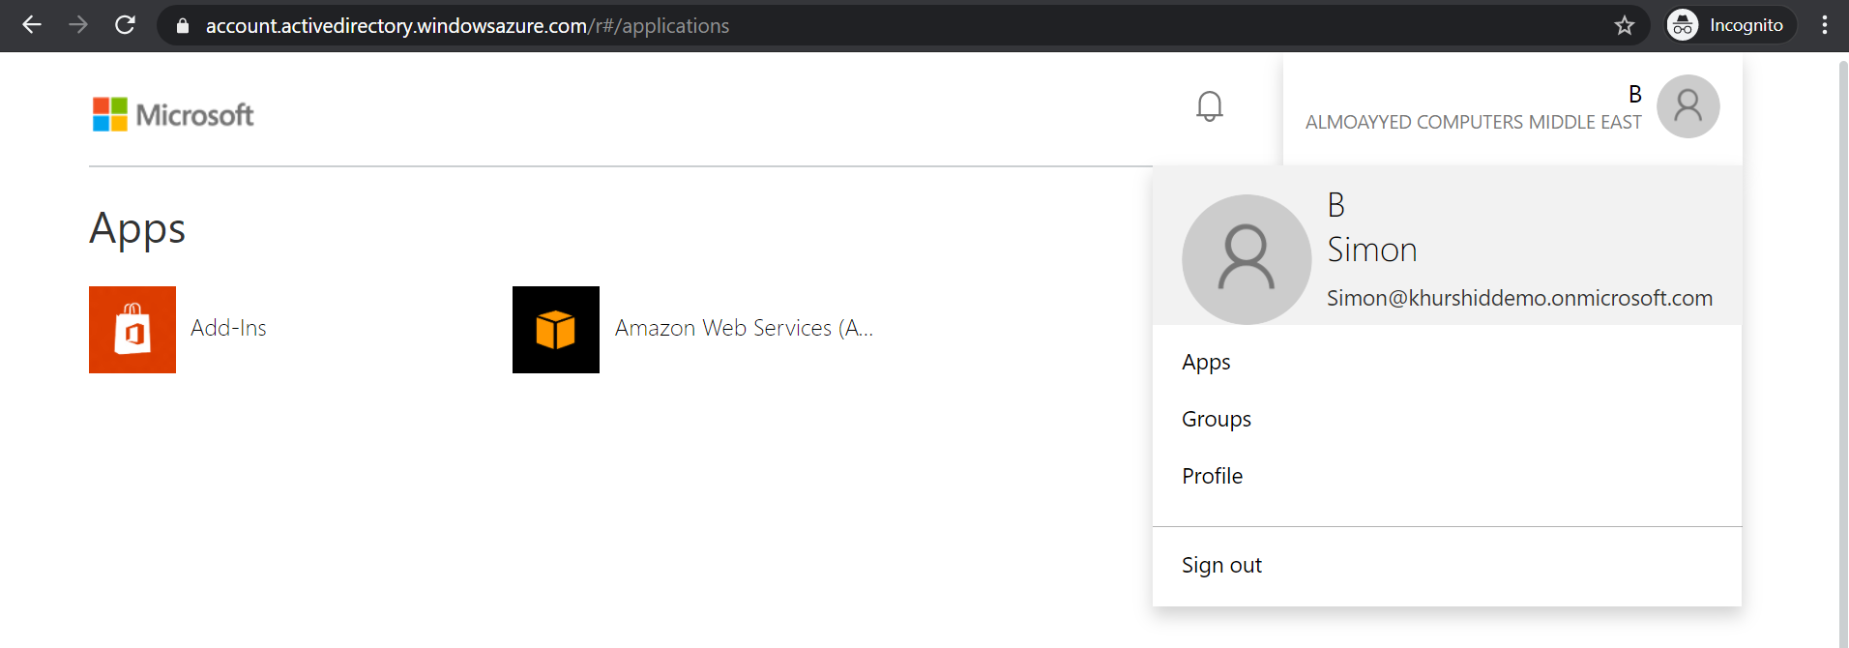Select Groups in the account menu
The width and height of the screenshot is (1849, 648).
1216,420
